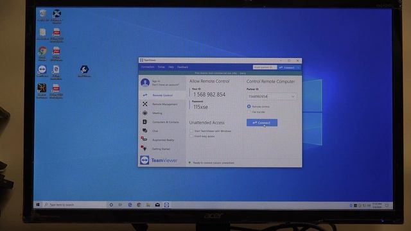The image size is (411, 231).
Task: Open the Extras menu
Action: 161,67
